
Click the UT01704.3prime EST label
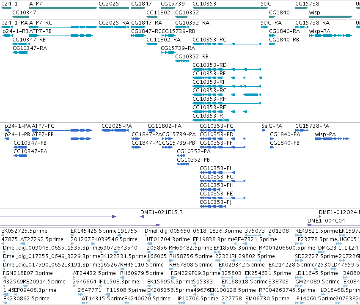pyautogui.click(x=168, y=239)
